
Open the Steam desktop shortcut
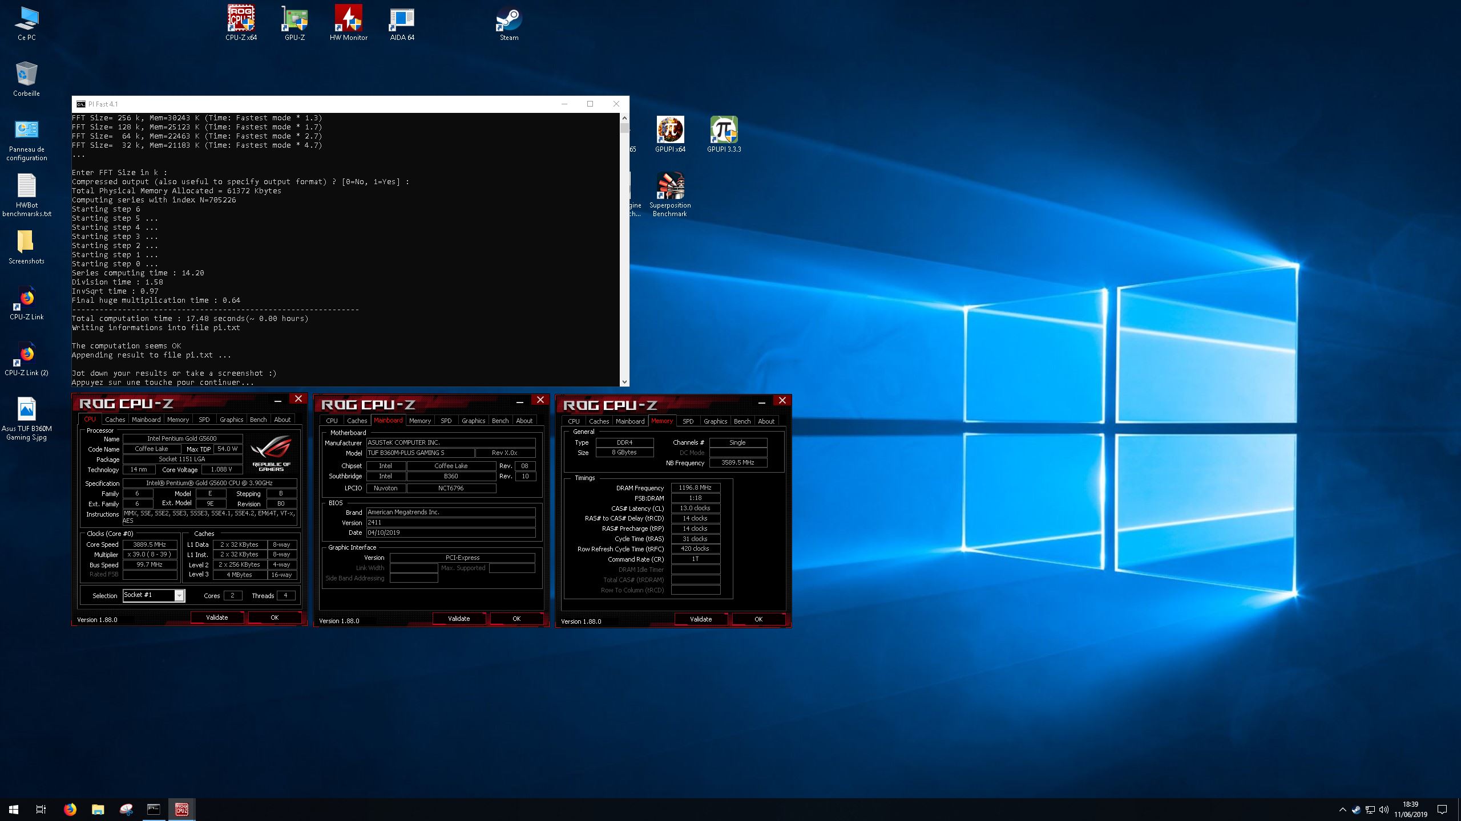pos(509,23)
